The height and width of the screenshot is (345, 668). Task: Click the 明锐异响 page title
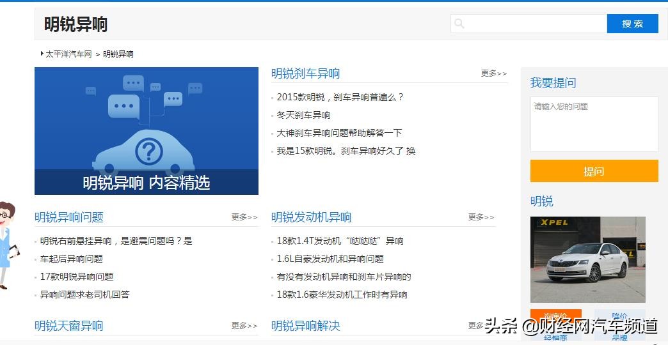pyautogui.click(x=76, y=24)
